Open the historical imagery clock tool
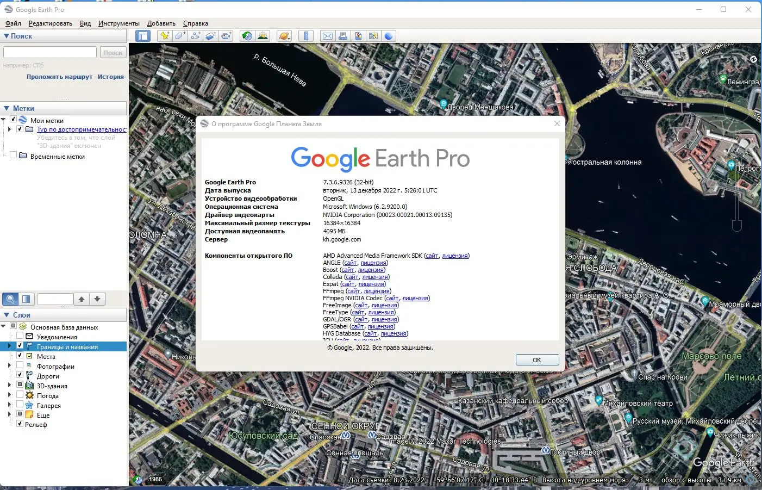 pos(247,36)
